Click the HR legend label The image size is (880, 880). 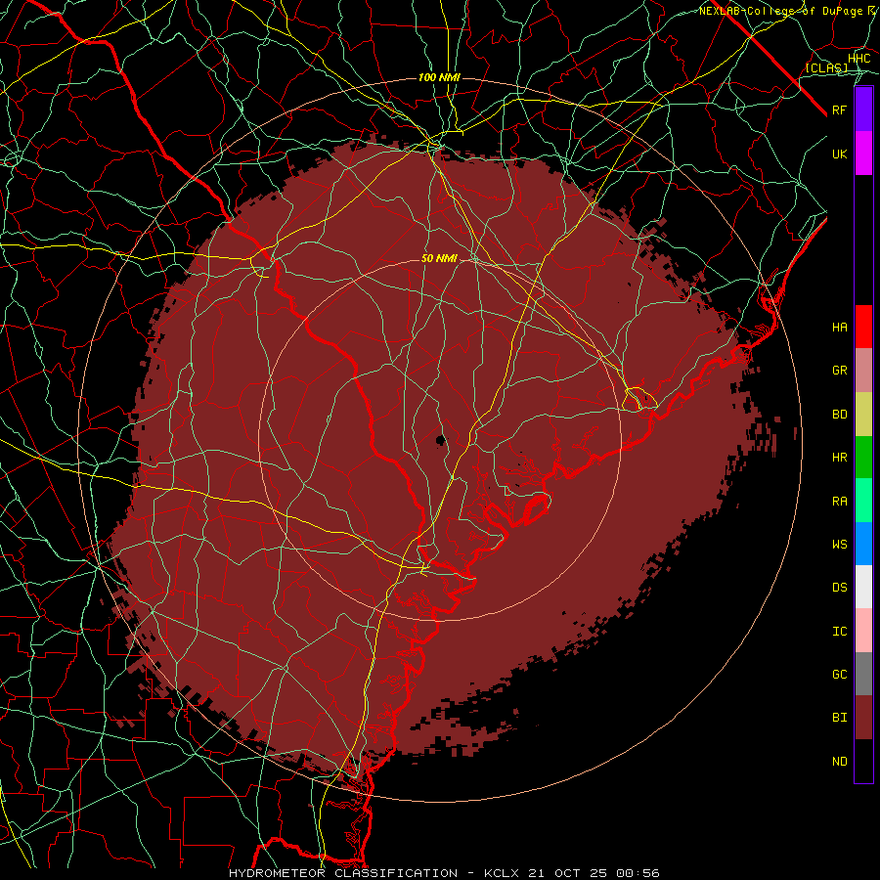pyautogui.click(x=839, y=458)
